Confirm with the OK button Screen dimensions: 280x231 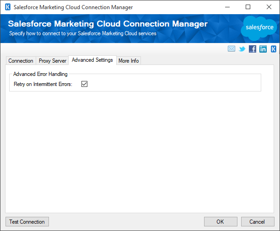point(221,222)
